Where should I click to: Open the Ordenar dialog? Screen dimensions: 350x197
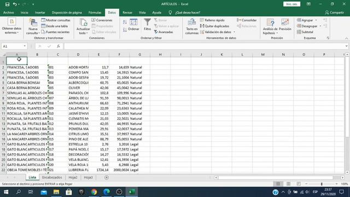point(133,25)
